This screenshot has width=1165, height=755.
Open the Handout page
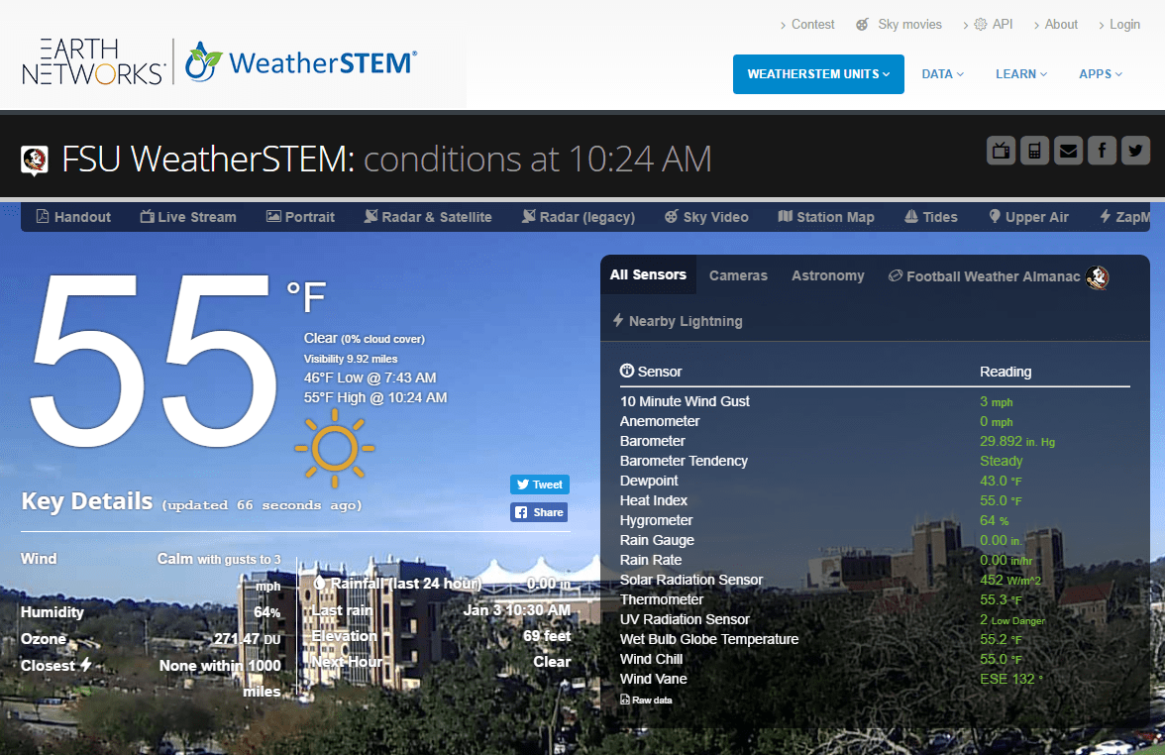pyautogui.click(x=73, y=217)
